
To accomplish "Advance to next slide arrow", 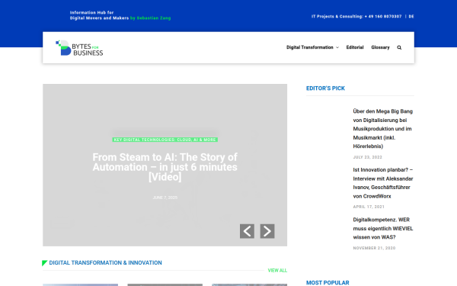I will [x=267, y=231].
